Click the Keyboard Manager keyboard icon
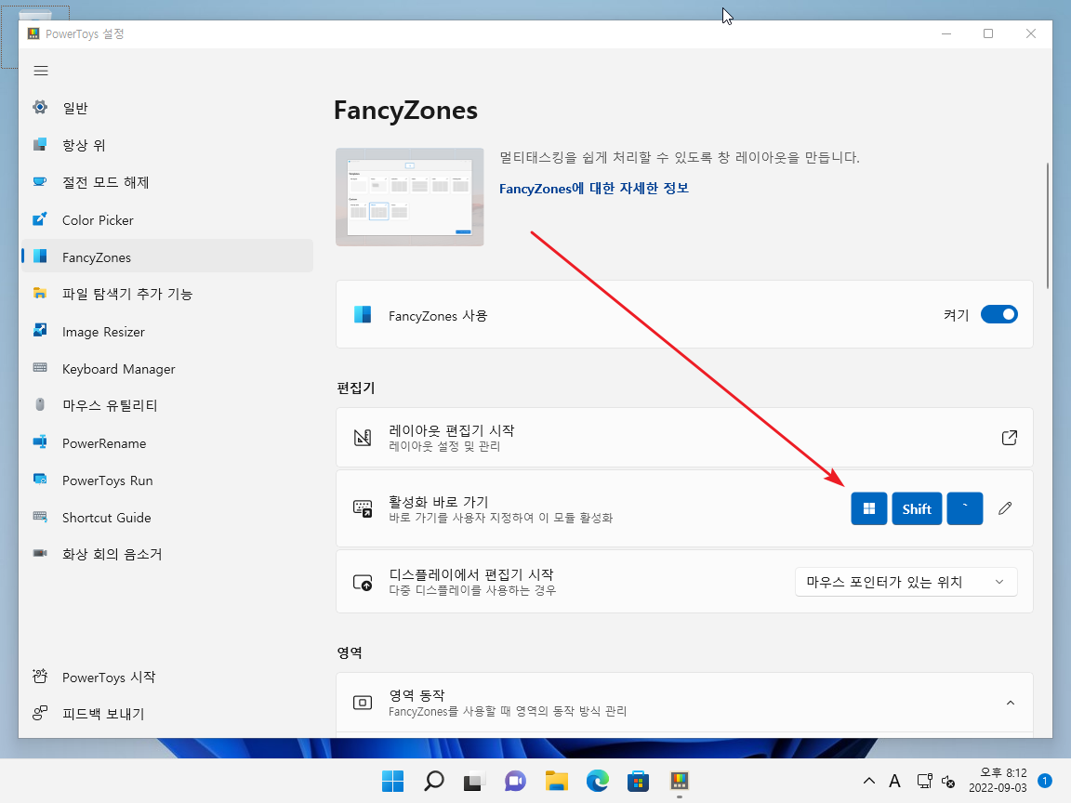 [40, 368]
